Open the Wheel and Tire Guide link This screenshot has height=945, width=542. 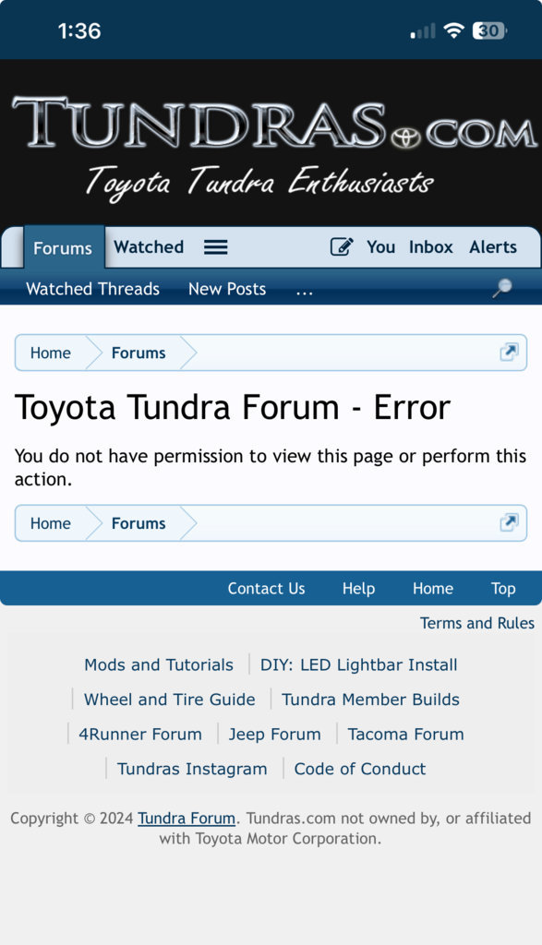click(169, 700)
